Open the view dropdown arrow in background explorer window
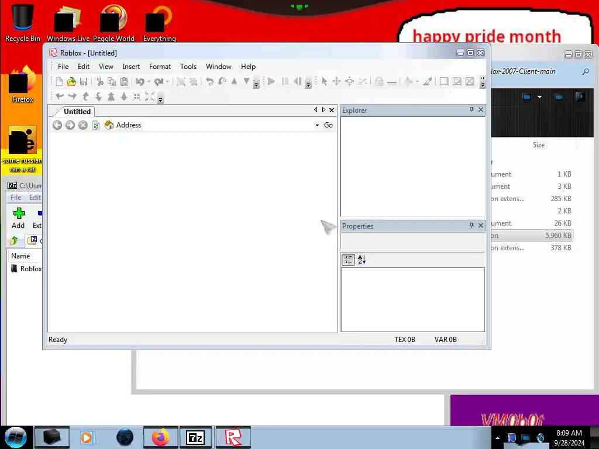Screen dimensions: 599x449 click(x=539, y=97)
